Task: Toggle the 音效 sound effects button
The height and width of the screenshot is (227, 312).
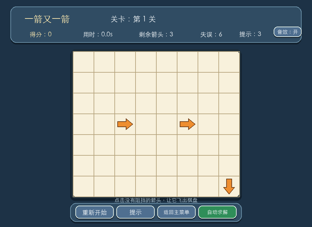Action: [x=288, y=32]
